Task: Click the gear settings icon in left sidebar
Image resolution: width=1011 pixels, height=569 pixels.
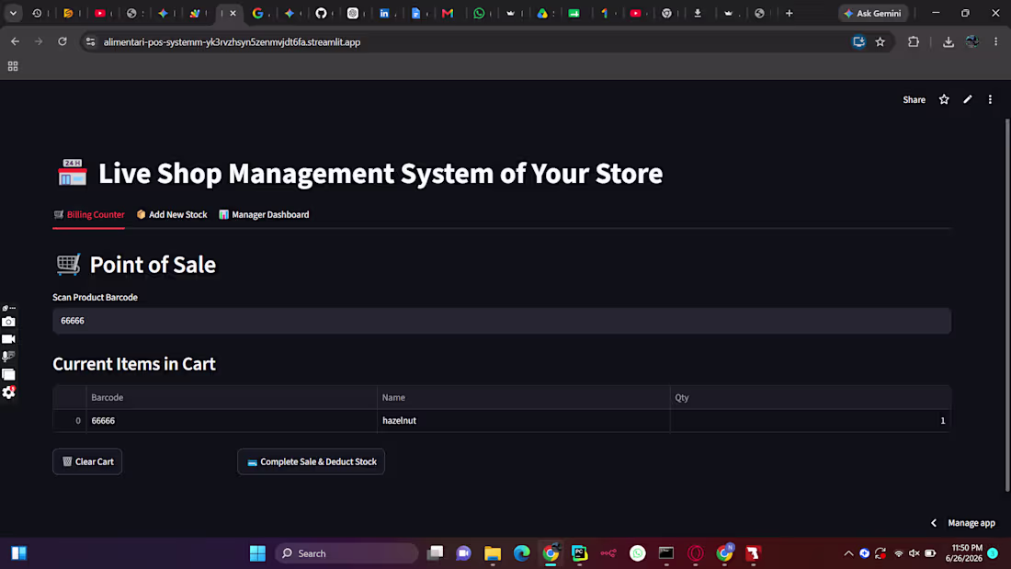Action: (x=8, y=393)
